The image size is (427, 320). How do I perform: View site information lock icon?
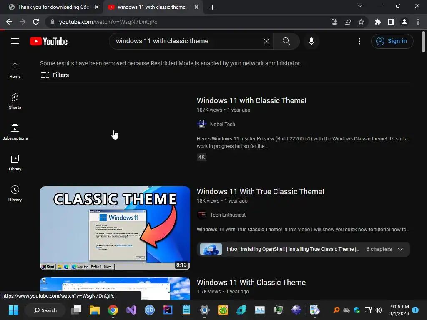click(53, 22)
